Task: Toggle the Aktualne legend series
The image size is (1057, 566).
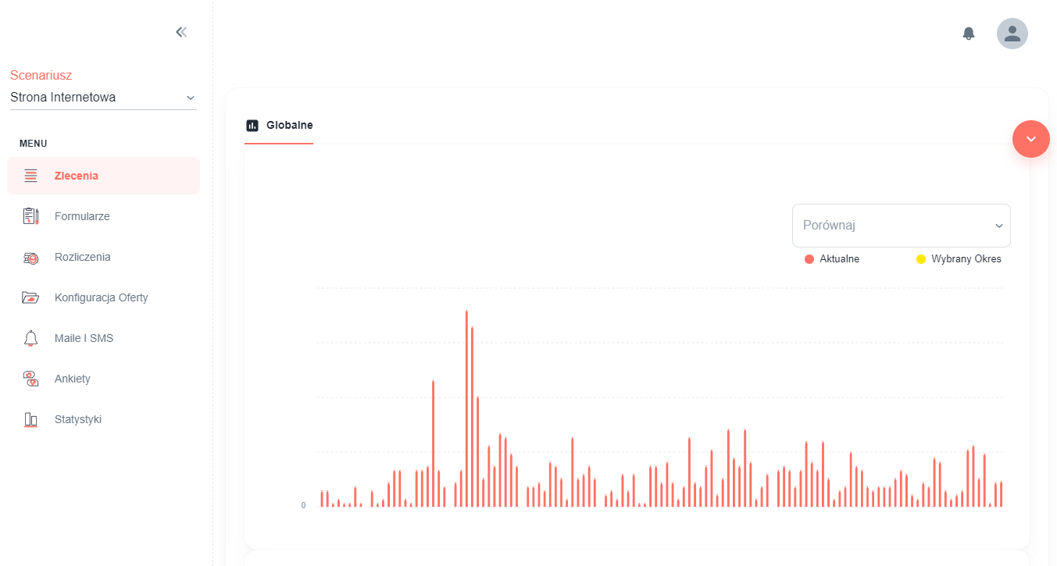Action: [832, 259]
